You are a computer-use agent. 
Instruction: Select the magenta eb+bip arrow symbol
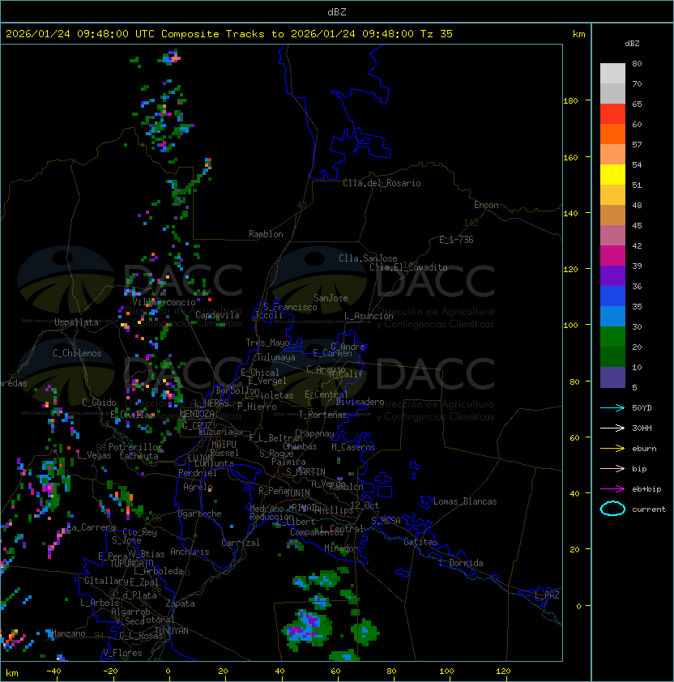[x=612, y=489]
